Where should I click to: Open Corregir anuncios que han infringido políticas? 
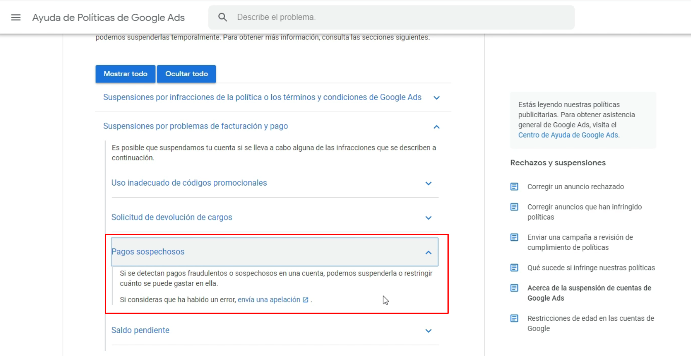pyautogui.click(x=585, y=212)
